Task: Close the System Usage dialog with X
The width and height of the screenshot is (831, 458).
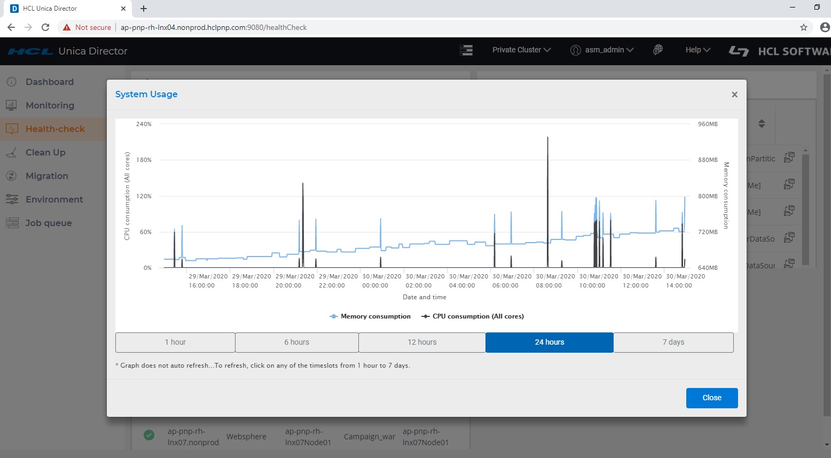Action: pos(734,95)
